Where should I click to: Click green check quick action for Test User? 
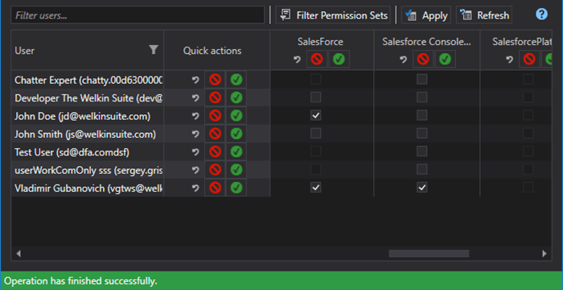point(236,151)
